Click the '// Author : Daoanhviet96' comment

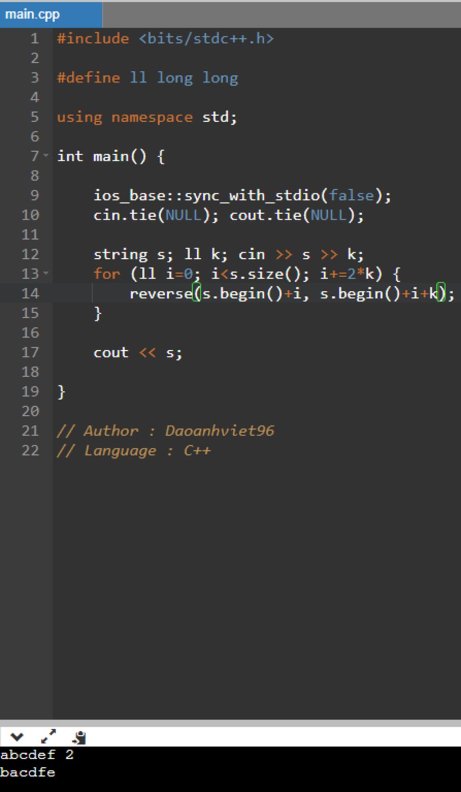point(165,431)
